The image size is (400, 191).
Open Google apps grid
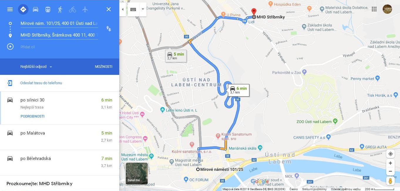374,9
